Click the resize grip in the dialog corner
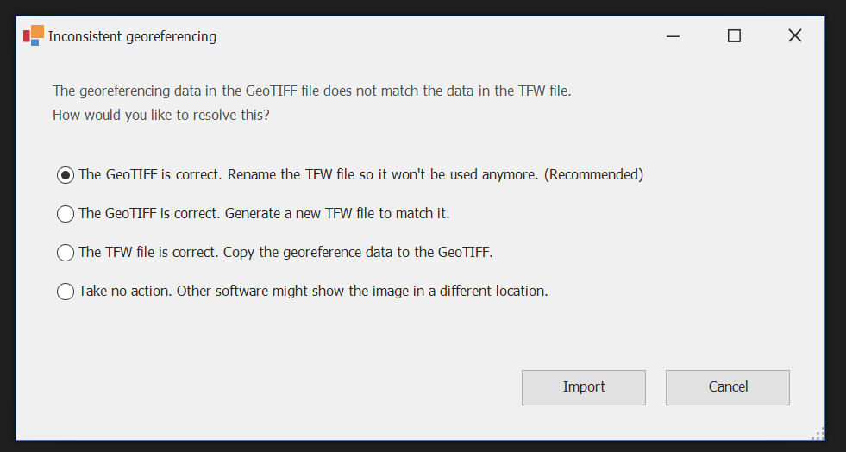The height and width of the screenshot is (452, 846). click(x=818, y=433)
